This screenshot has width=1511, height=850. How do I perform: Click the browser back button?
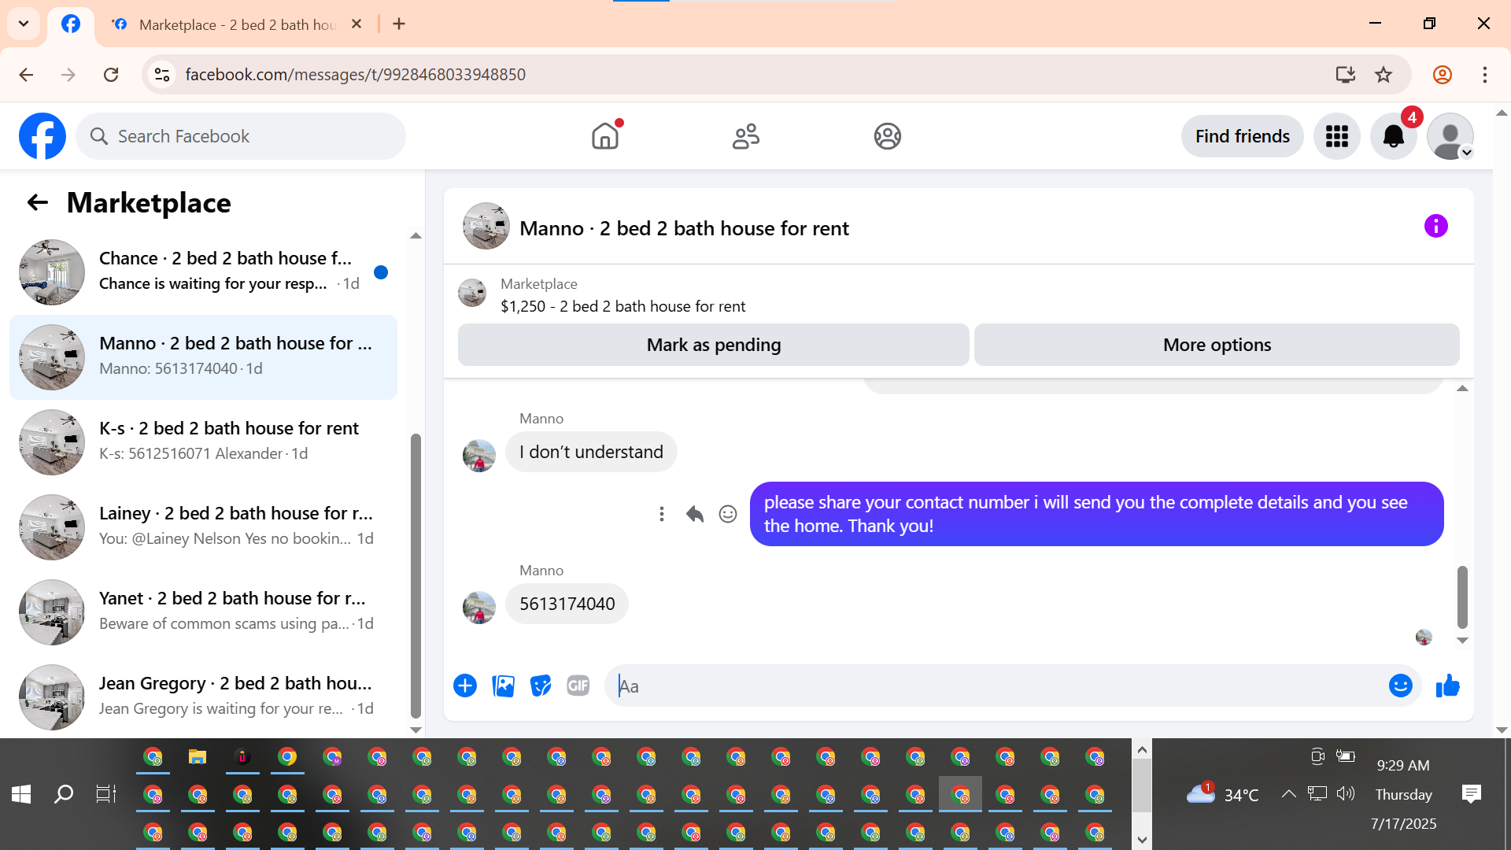[x=26, y=75]
